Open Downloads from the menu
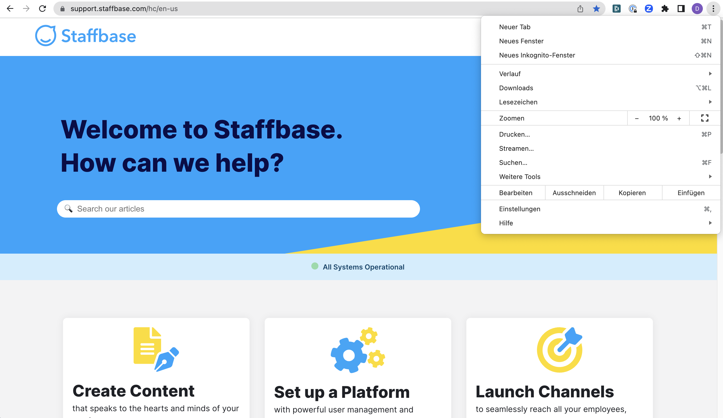Screen dimensions: 723x418 [x=600, y=88]
